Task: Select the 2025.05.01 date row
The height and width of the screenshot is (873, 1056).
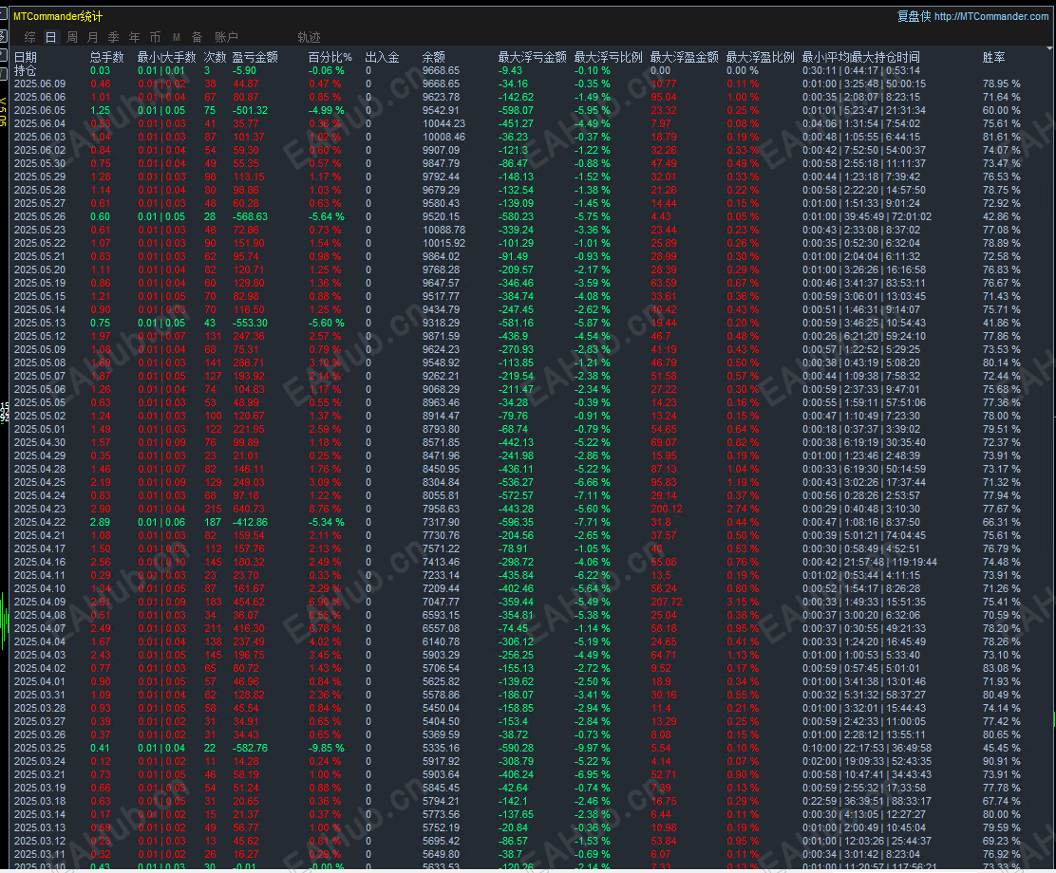Action: tap(40, 430)
